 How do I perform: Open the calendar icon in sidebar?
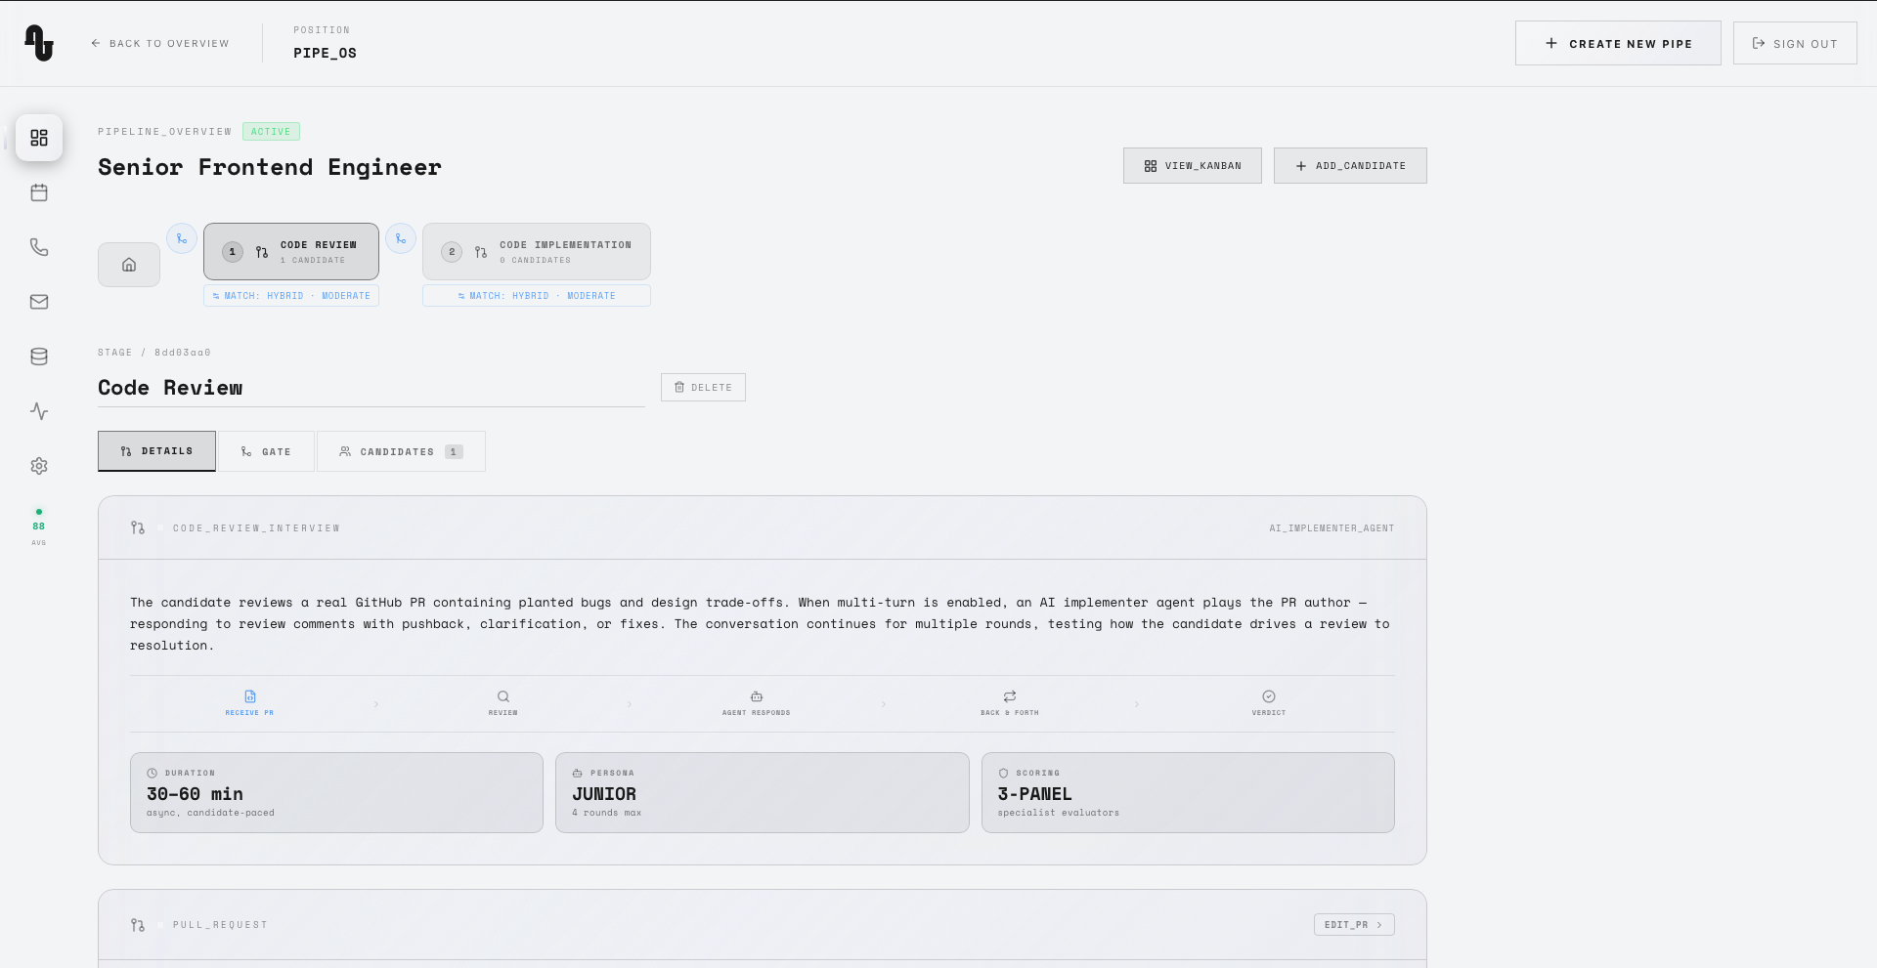[39, 192]
